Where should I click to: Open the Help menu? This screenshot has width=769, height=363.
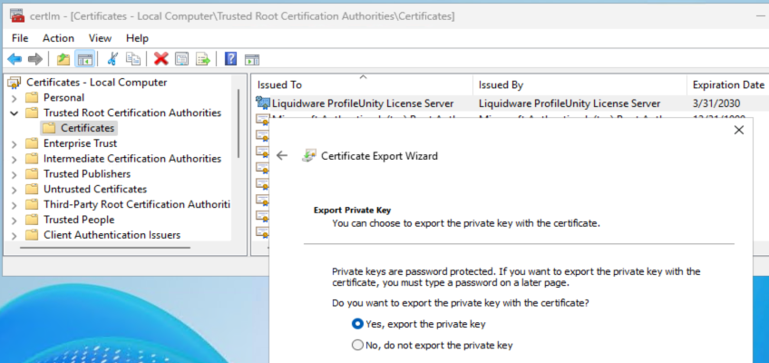click(137, 38)
